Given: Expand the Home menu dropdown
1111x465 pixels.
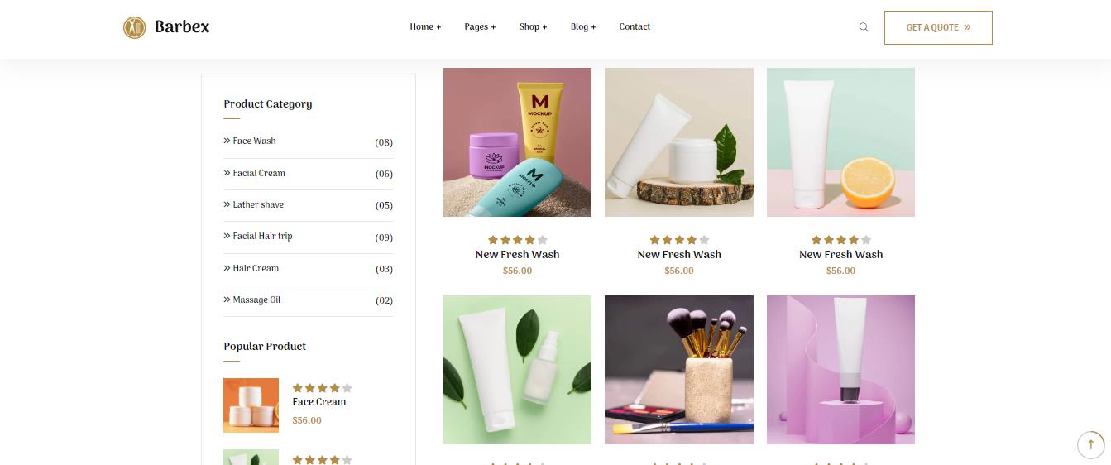Looking at the screenshot, I should pos(425,27).
